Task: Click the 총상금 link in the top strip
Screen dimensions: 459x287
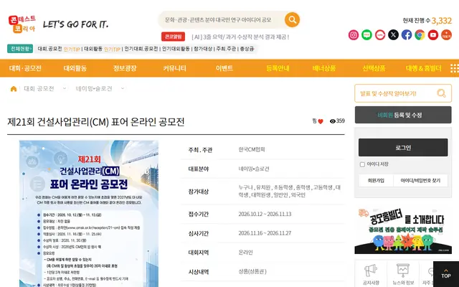Action: pos(247,49)
